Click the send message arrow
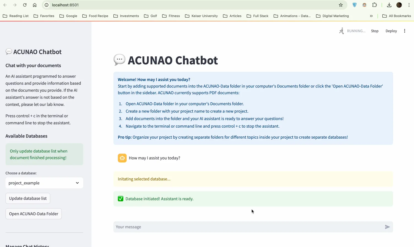 (387, 227)
